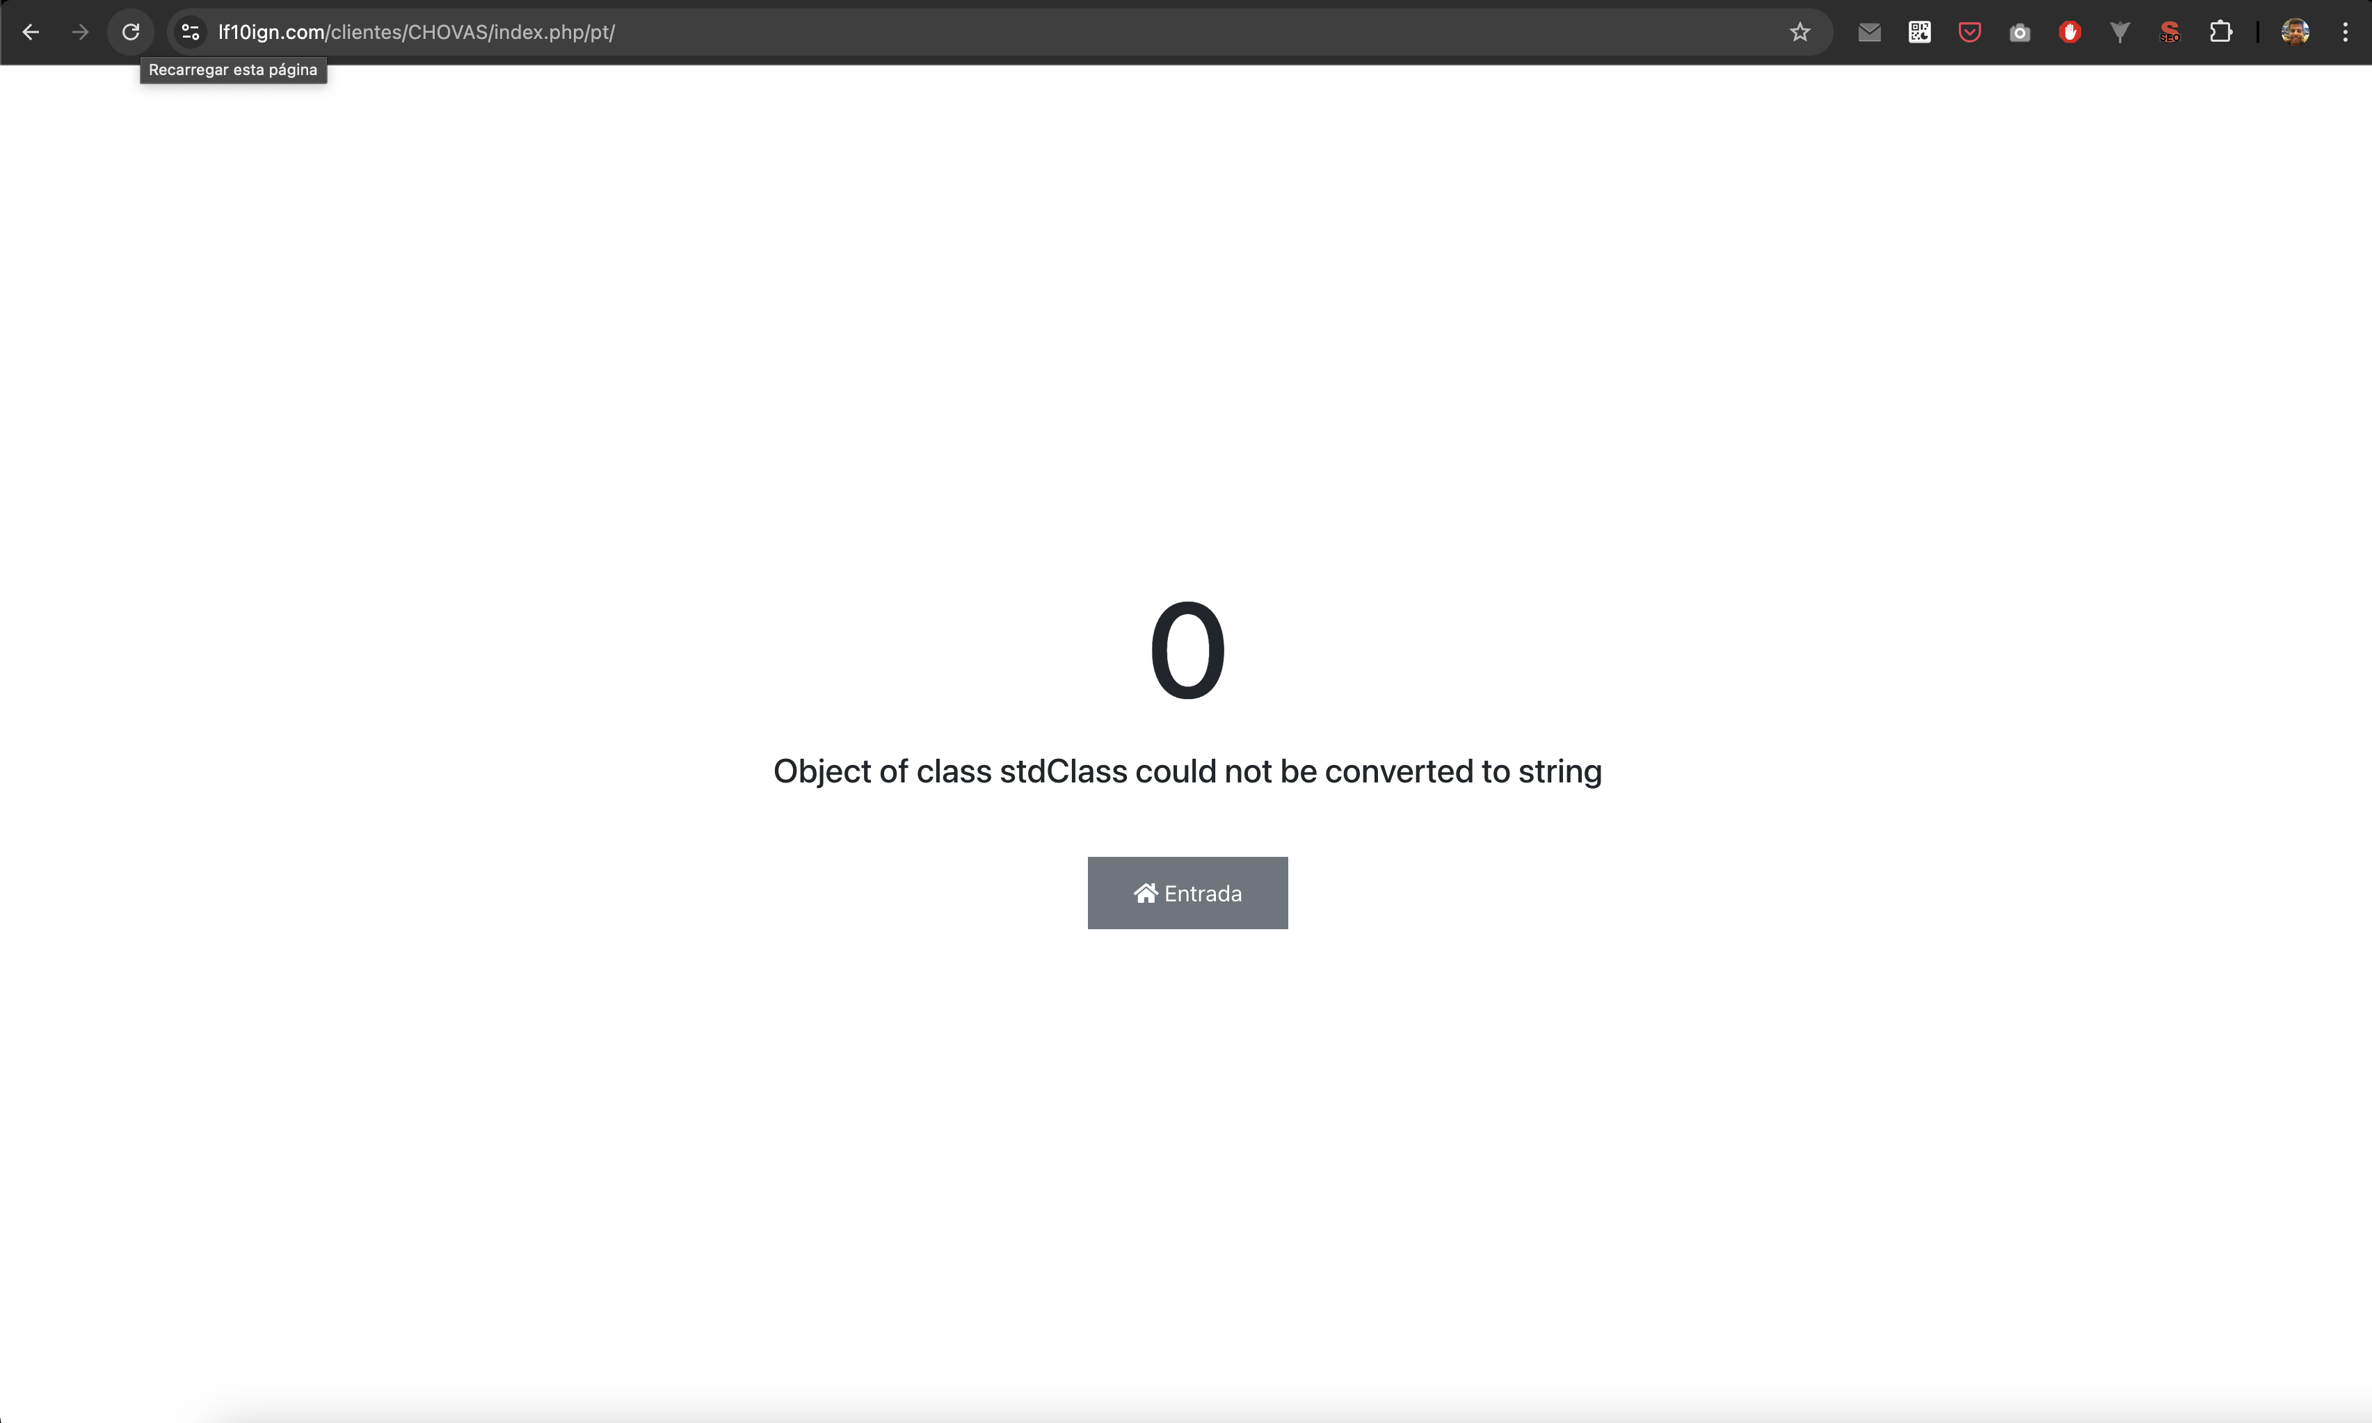Click the camera screenshot extension
This screenshot has height=1423, width=2372.
[x=2019, y=33]
